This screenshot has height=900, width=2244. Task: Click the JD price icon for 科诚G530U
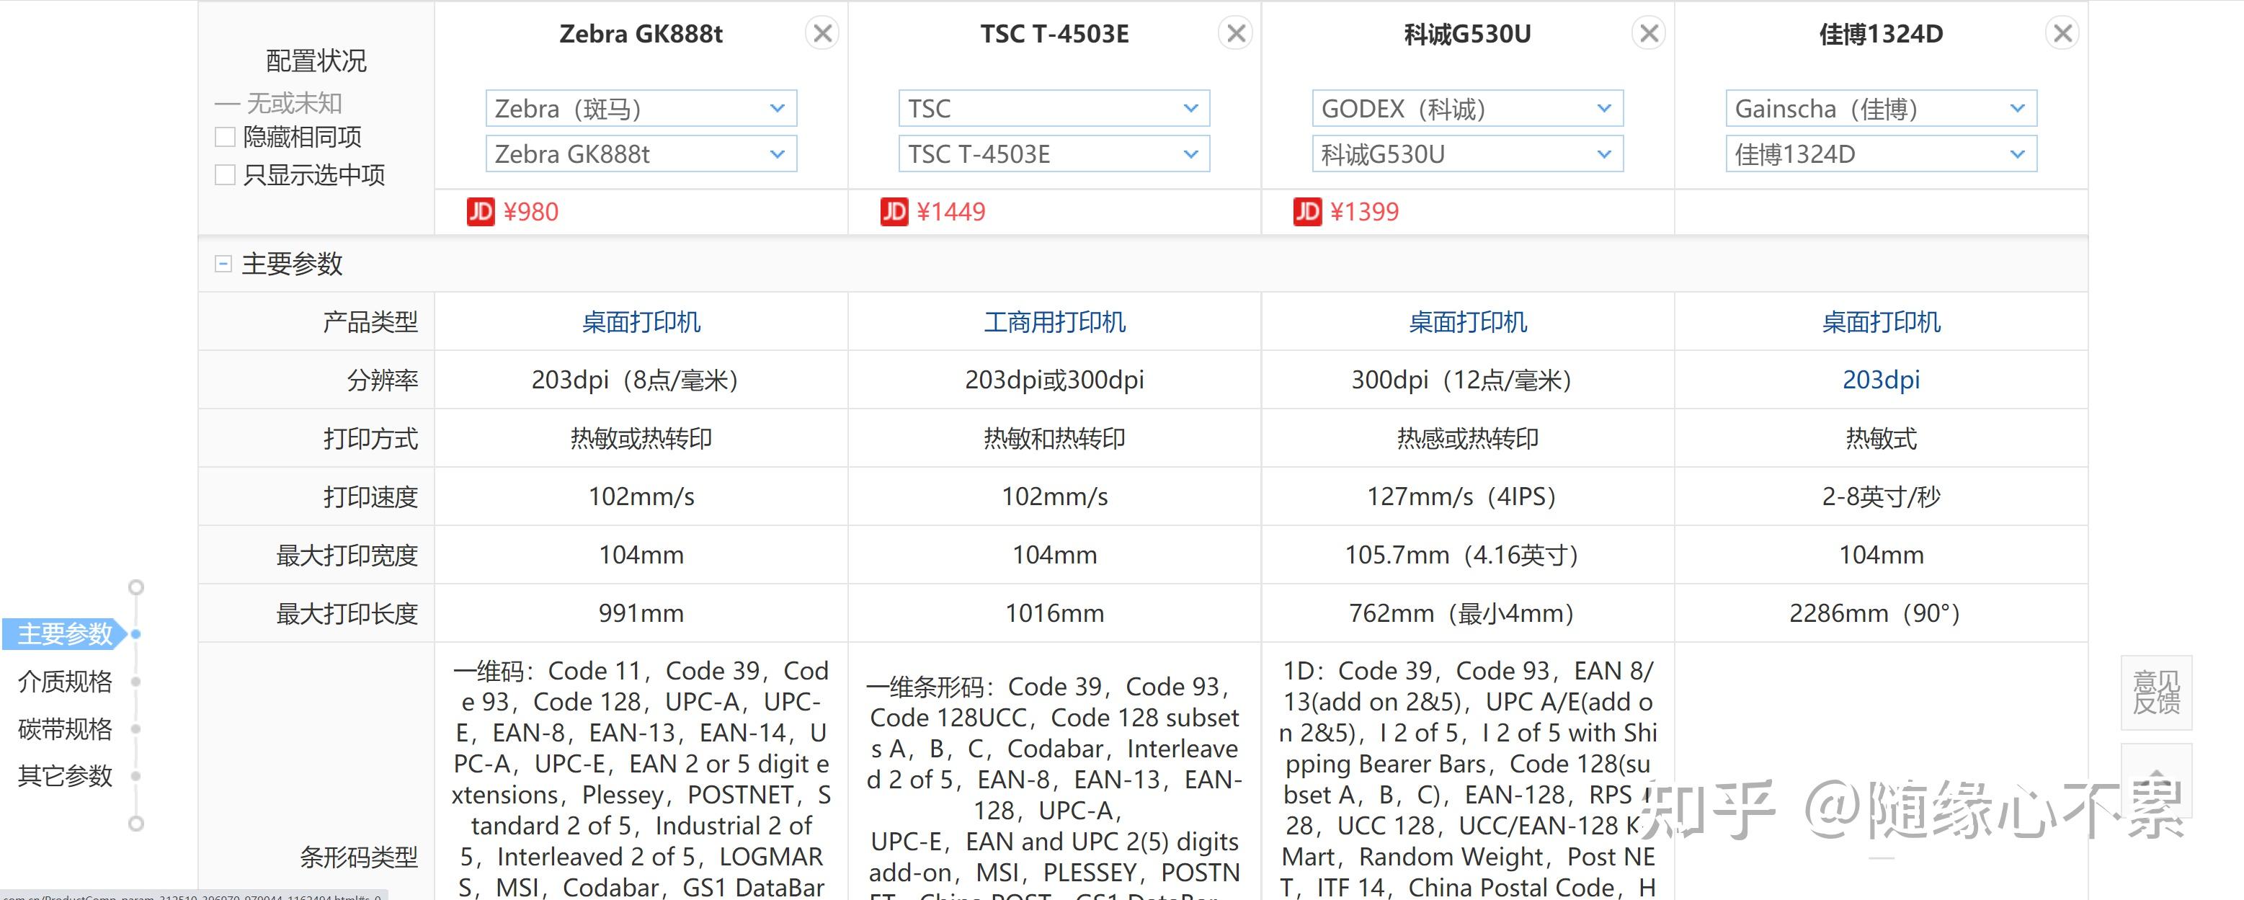(1306, 211)
